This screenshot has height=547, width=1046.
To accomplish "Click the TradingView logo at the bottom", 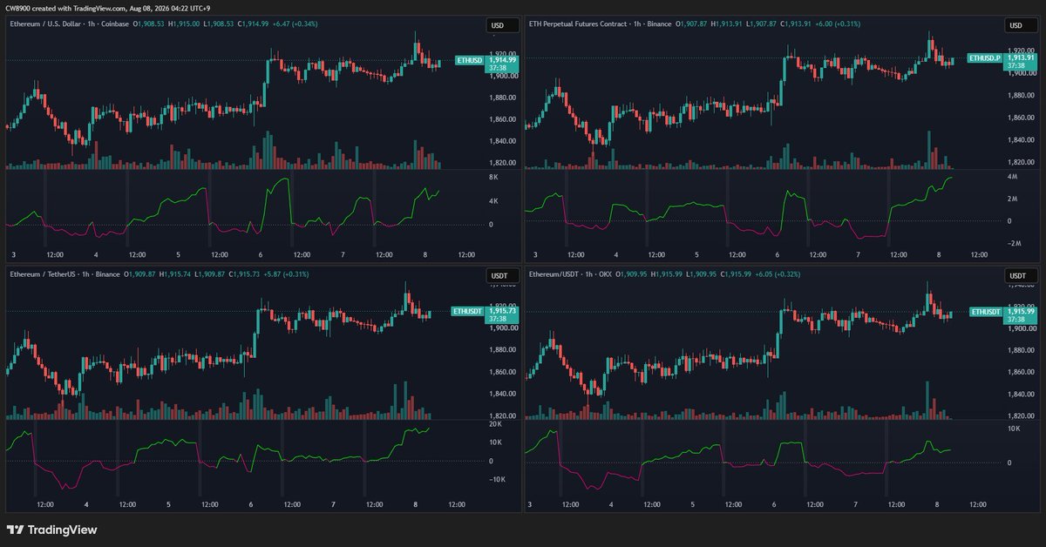I will 52,530.
